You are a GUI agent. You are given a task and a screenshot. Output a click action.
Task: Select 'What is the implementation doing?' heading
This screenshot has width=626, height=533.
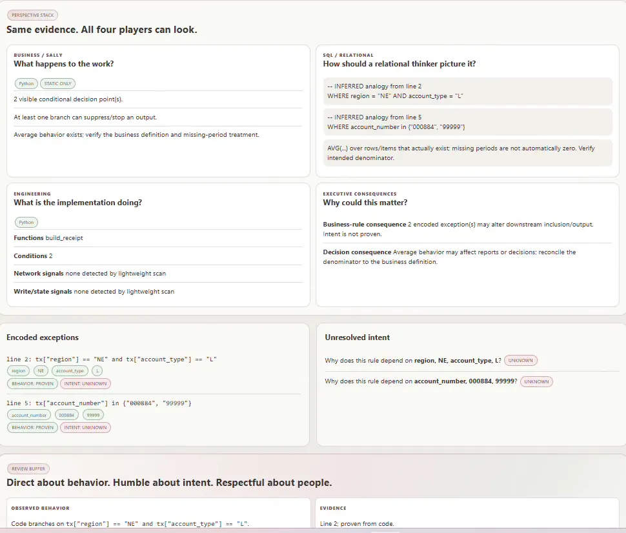point(78,203)
